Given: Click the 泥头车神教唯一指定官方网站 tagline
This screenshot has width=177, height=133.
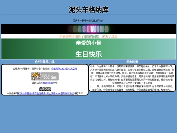Looking at the screenshot, I should pos(88,20).
